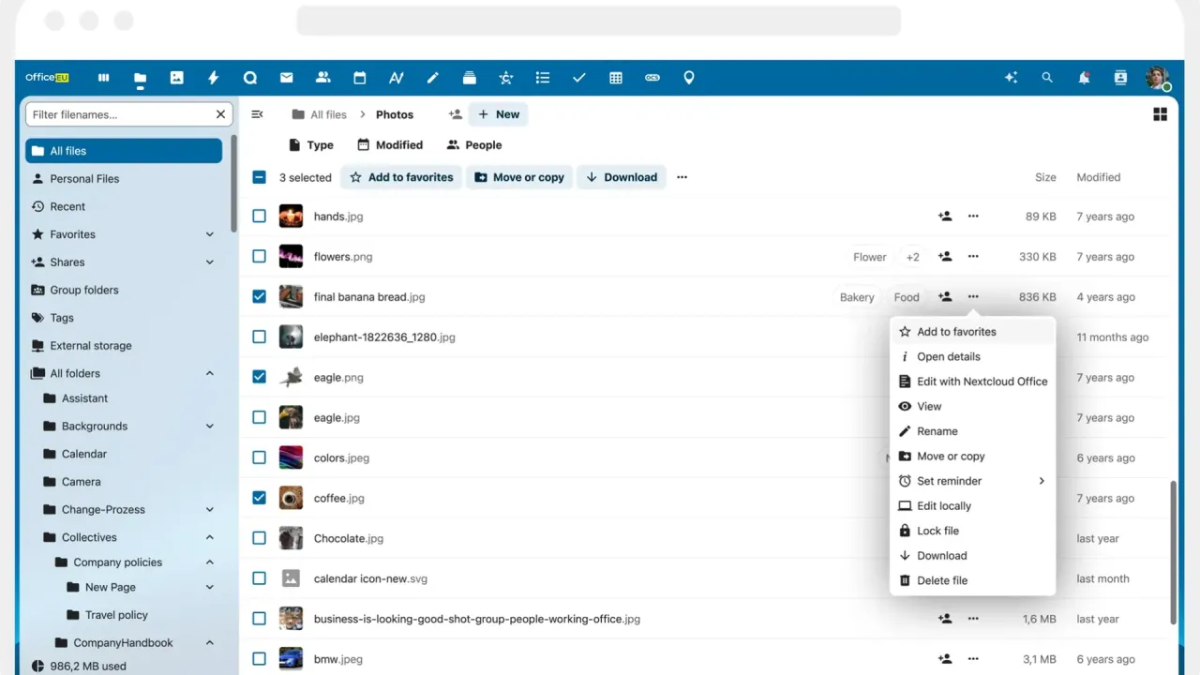Open Set reminder submenu
1200x675 pixels.
(x=973, y=481)
